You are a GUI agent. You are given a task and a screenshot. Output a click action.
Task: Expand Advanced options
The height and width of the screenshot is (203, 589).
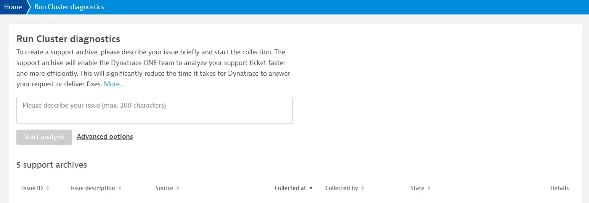pyautogui.click(x=105, y=136)
